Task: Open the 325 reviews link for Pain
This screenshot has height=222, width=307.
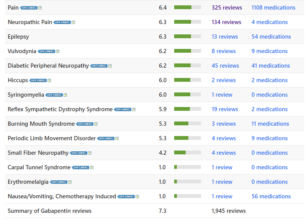Action: 227,8
